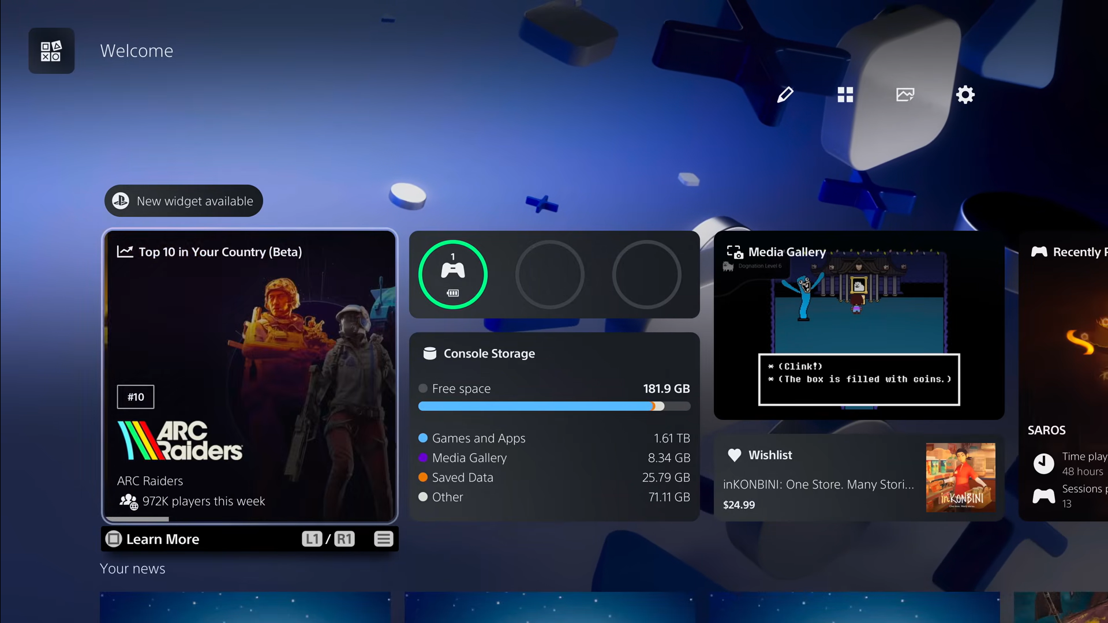
Task: Click the #10 rank badge
Action: pos(136,397)
